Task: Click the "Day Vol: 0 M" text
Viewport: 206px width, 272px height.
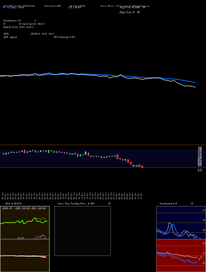Action: (129, 12)
